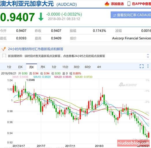Step news ticker down with bottom arrow
The height and width of the screenshot is (148, 151).
(148, 57)
